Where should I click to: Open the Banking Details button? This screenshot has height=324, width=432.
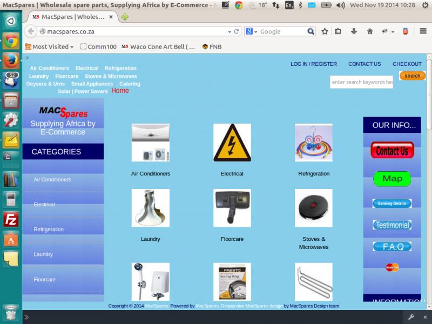tap(392, 204)
